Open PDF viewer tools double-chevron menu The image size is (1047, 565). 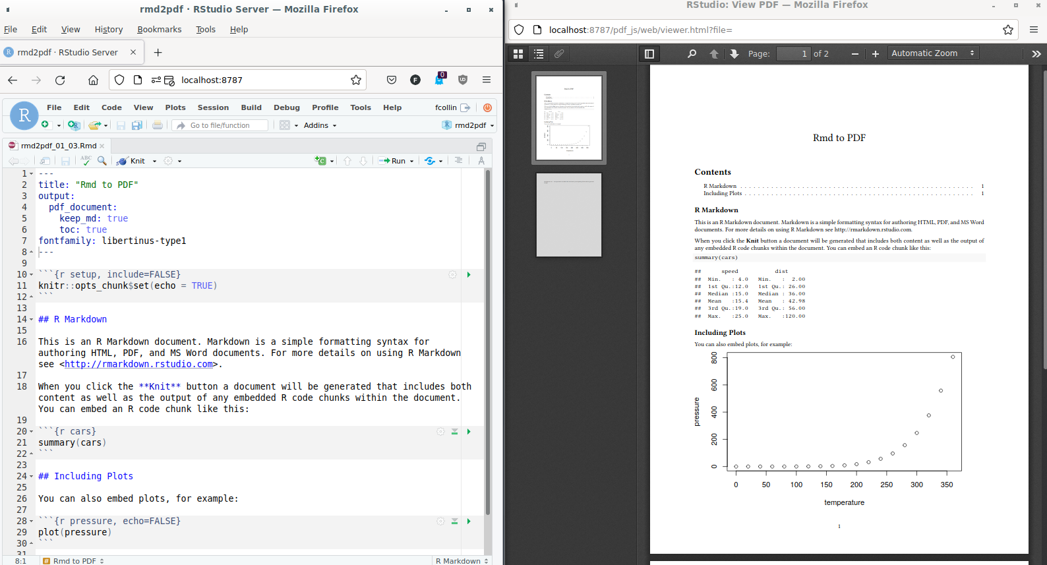point(1036,54)
